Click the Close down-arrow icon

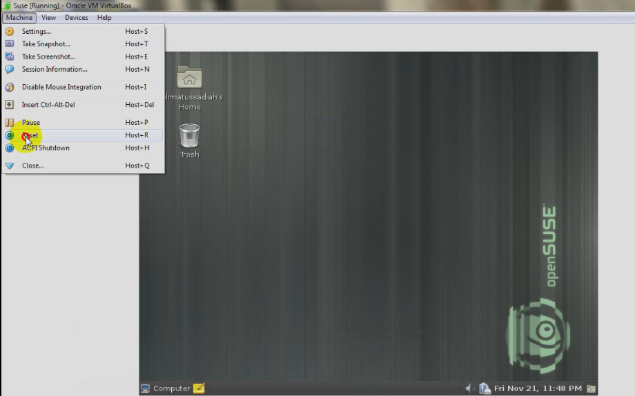tap(9, 166)
